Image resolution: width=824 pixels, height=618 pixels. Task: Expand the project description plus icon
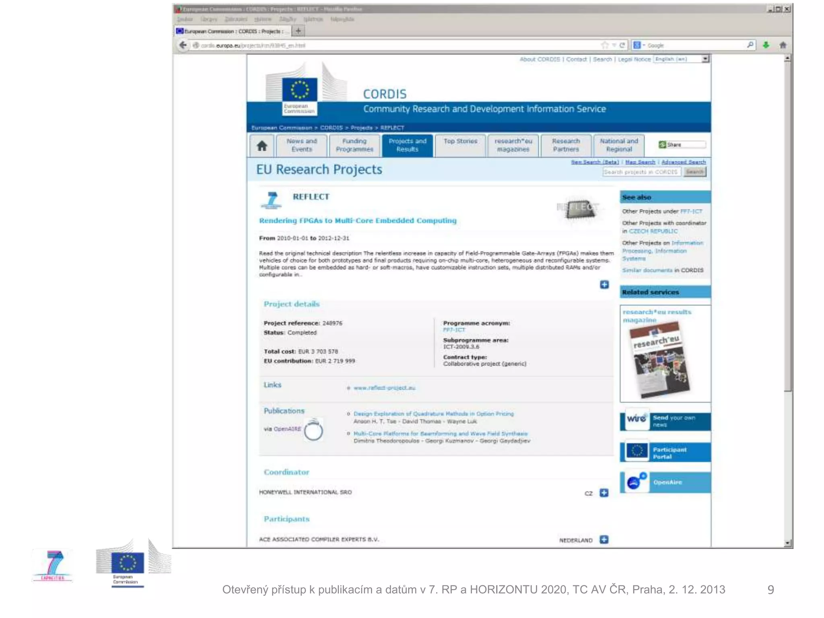click(604, 285)
